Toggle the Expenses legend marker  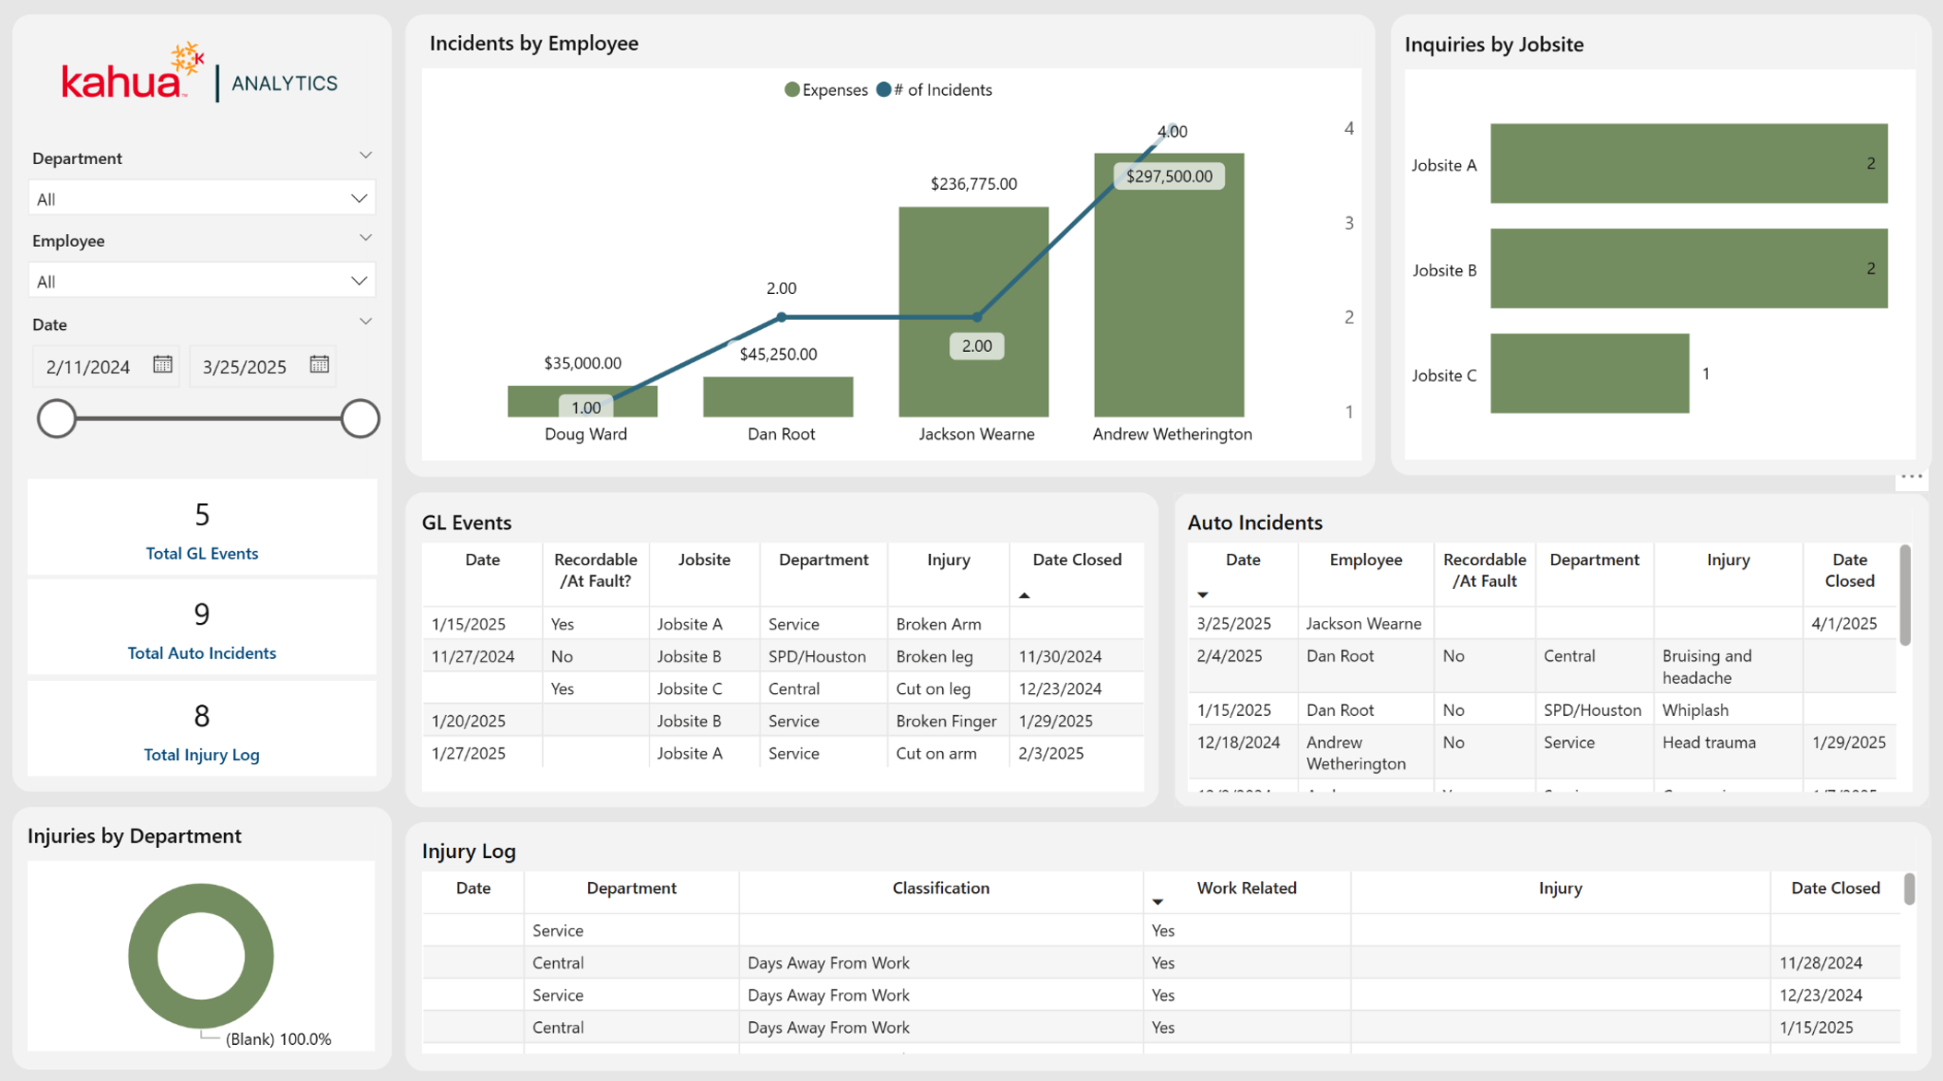[x=791, y=89]
